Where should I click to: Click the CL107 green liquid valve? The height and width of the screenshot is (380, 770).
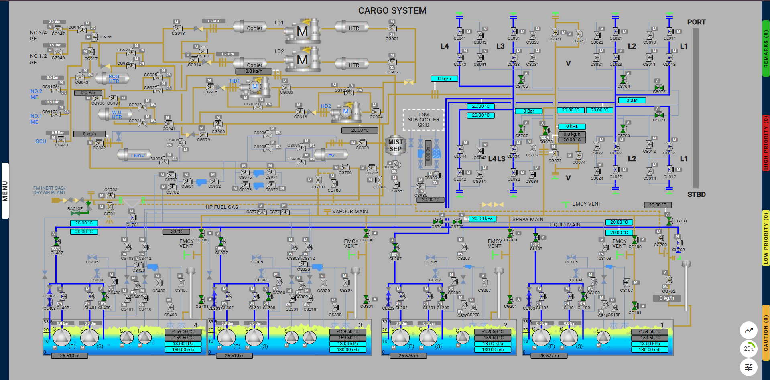tap(536, 238)
